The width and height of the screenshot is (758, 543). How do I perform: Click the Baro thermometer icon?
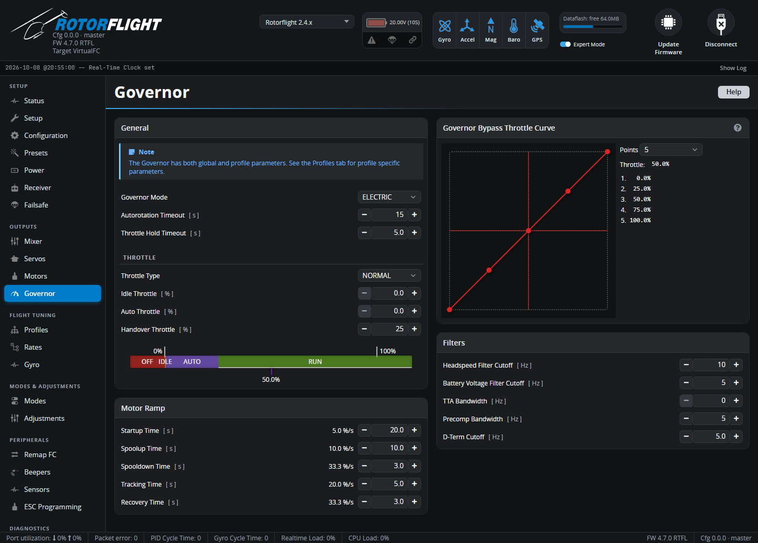click(x=514, y=26)
